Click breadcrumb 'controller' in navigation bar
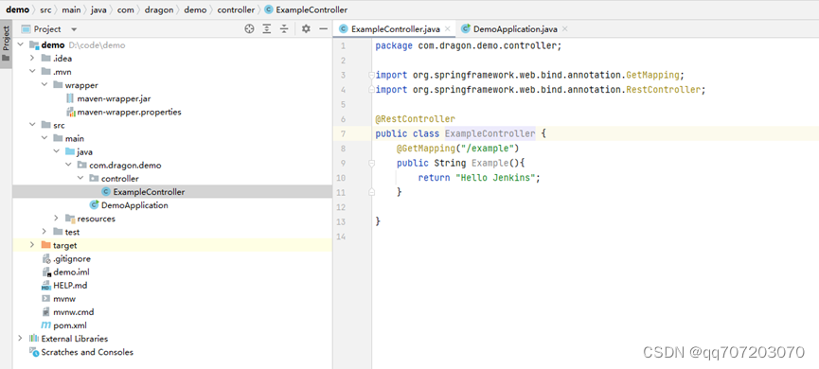819x369 pixels. pyautogui.click(x=236, y=9)
